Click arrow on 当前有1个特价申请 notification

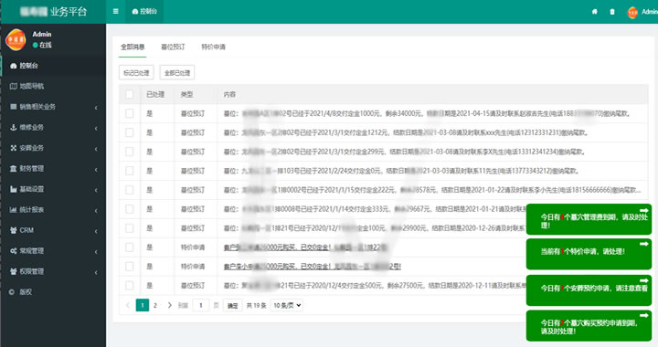[x=643, y=244]
